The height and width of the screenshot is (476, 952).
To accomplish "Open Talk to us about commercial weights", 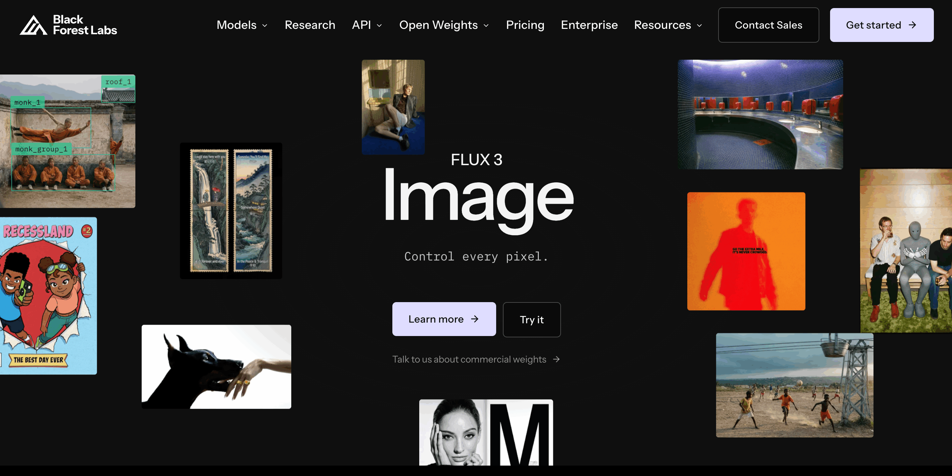I will pos(476,359).
